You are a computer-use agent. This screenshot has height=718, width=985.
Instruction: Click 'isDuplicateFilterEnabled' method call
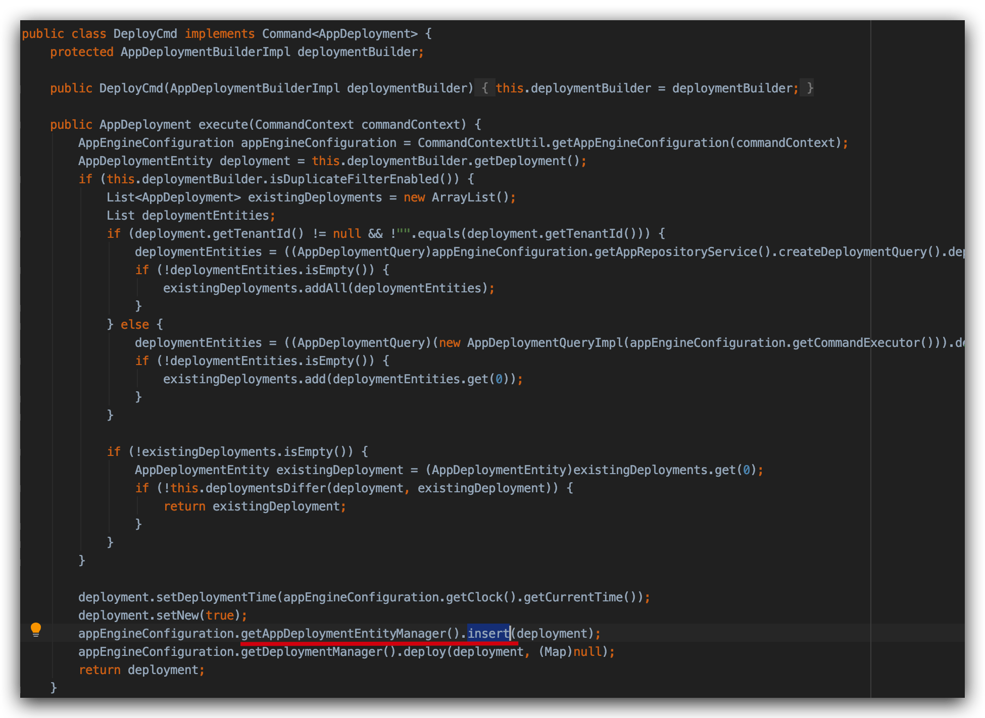[354, 179]
